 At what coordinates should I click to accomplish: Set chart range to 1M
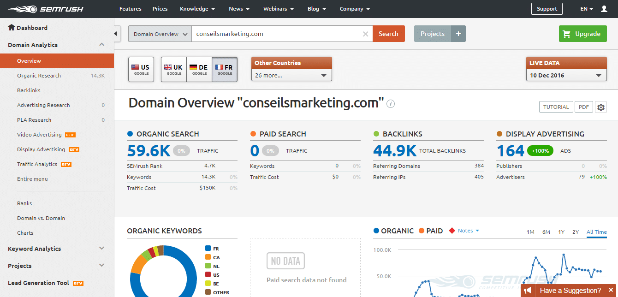[x=530, y=232]
